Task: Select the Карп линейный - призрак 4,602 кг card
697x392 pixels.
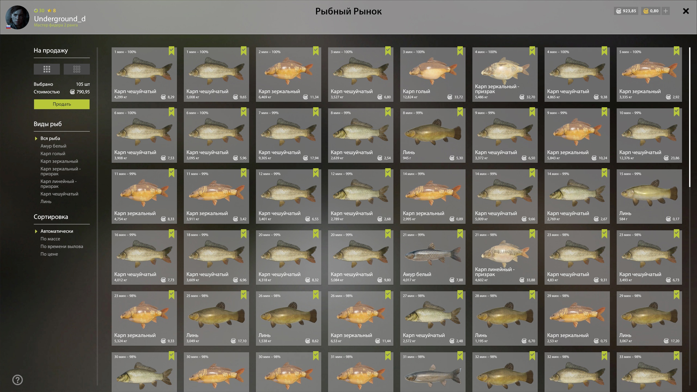Action: point(505,258)
